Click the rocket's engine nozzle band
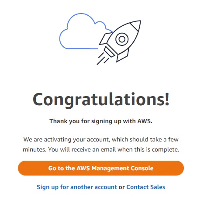204x200 pixels. (110, 52)
